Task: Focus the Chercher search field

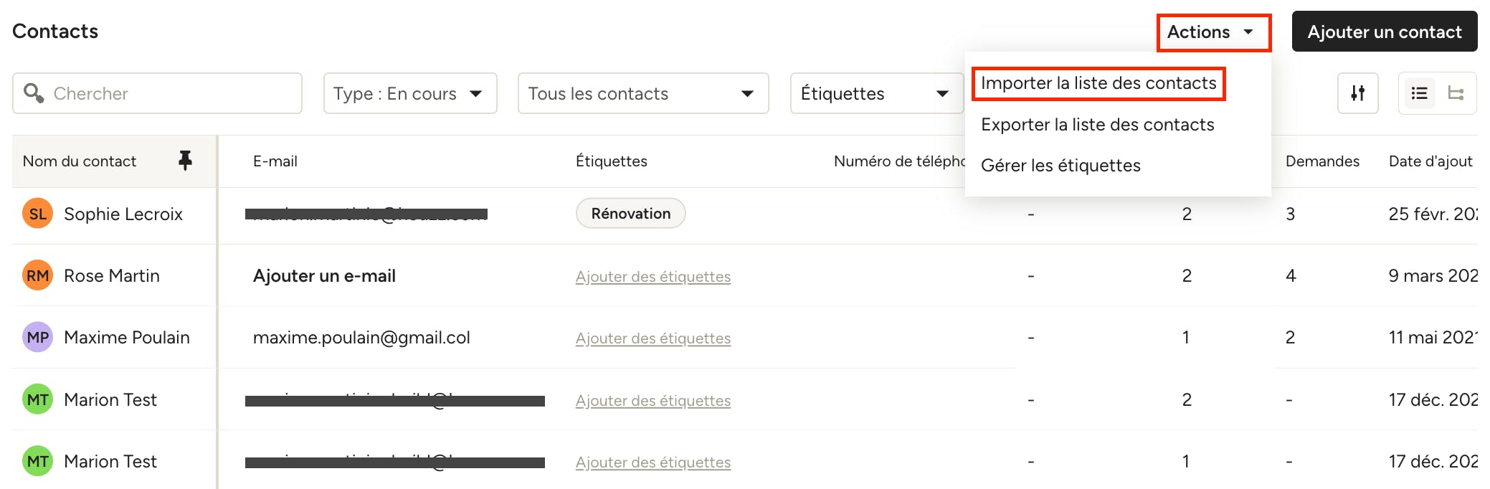Action: 157,93
